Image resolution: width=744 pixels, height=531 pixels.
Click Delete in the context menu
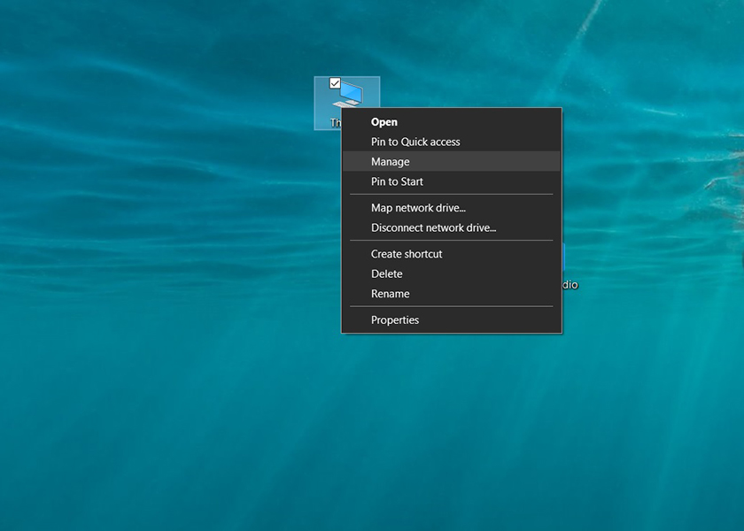click(387, 274)
